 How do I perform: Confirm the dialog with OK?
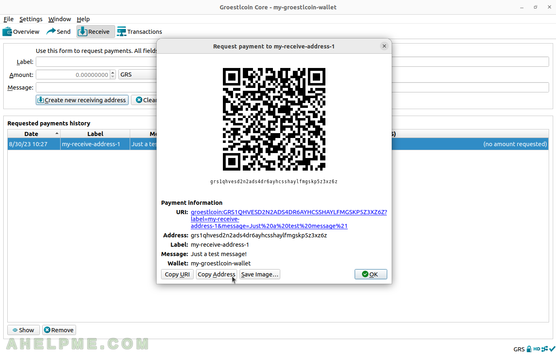coord(371,274)
